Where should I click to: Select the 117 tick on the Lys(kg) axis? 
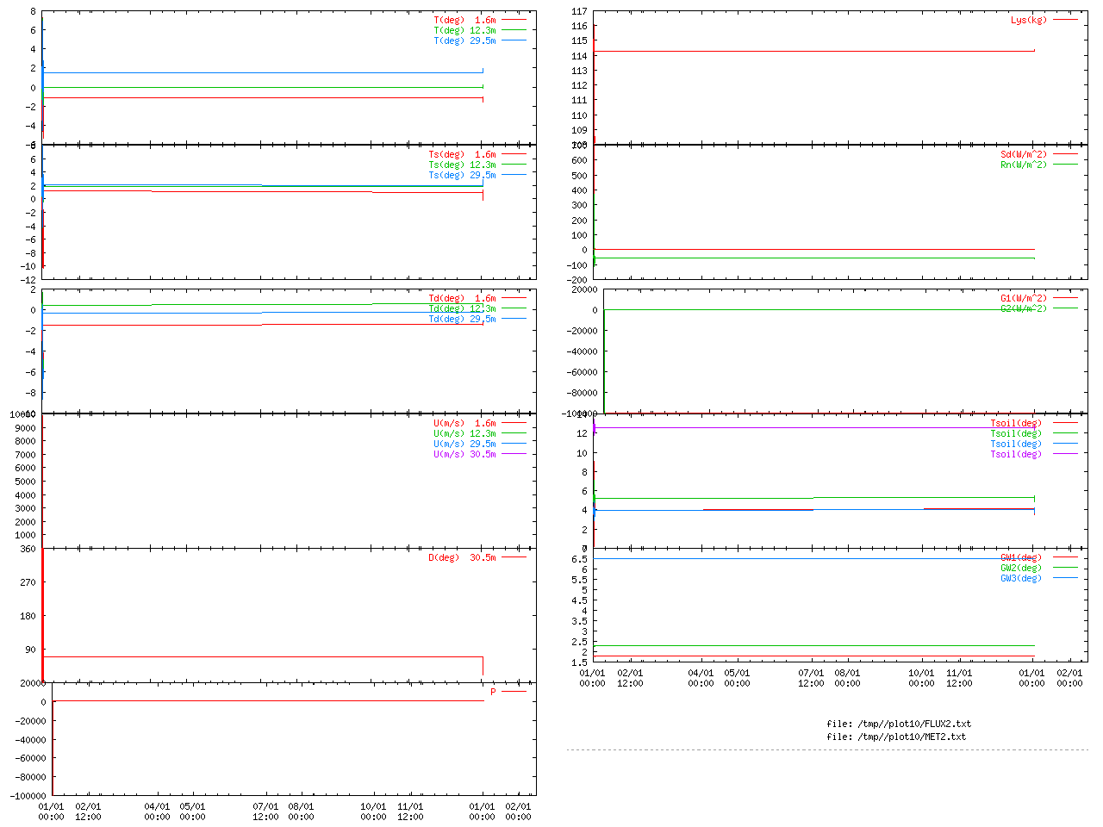(579, 12)
